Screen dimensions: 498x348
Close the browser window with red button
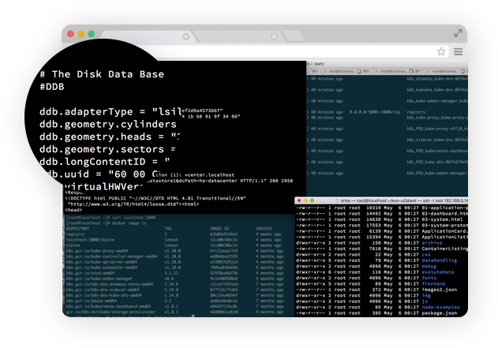tap(70, 34)
